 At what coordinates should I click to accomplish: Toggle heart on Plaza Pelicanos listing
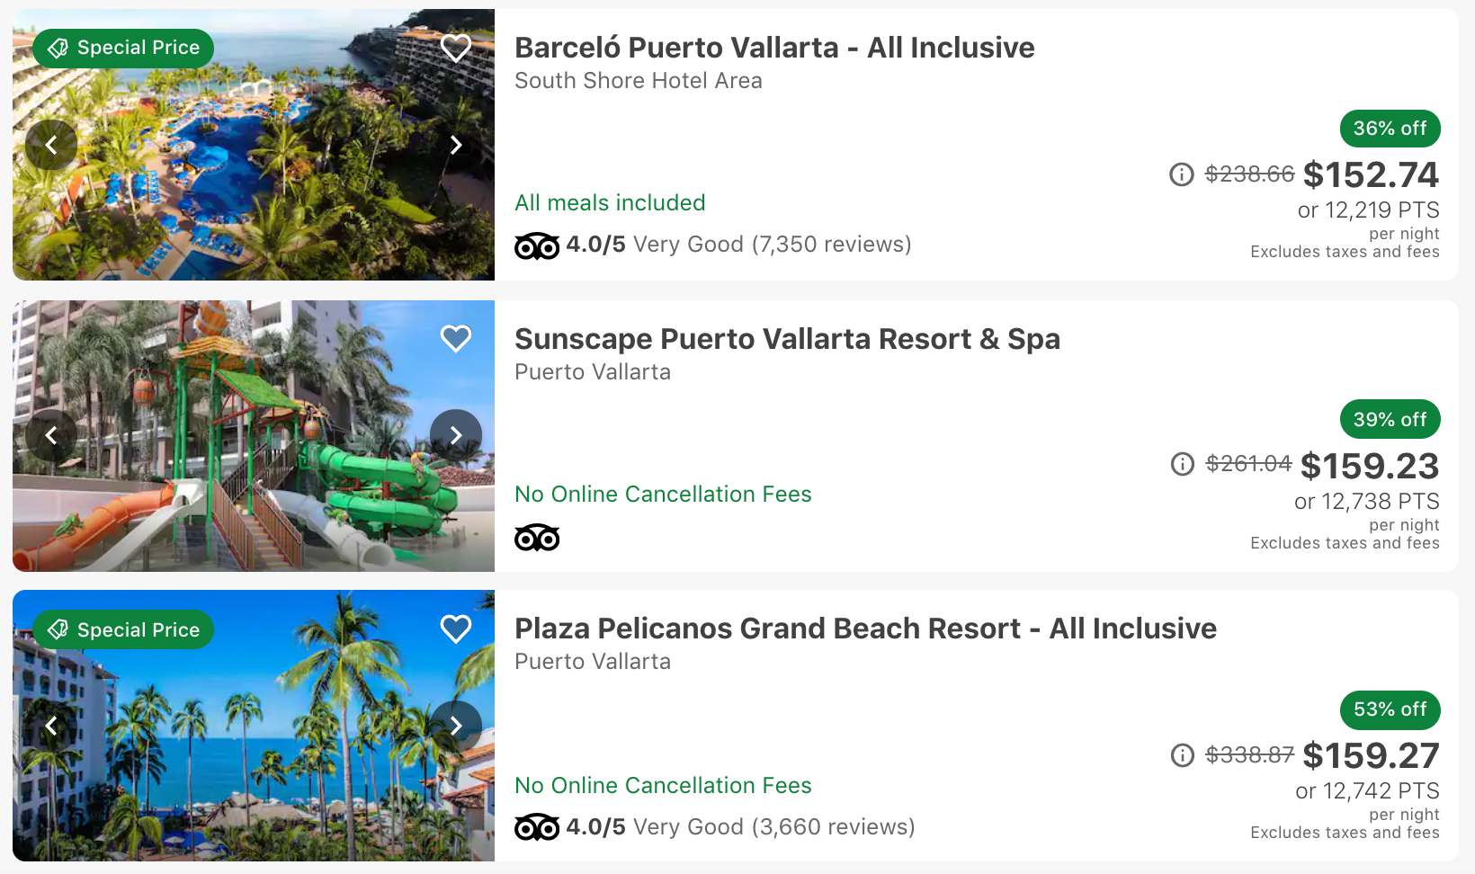point(456,629)
